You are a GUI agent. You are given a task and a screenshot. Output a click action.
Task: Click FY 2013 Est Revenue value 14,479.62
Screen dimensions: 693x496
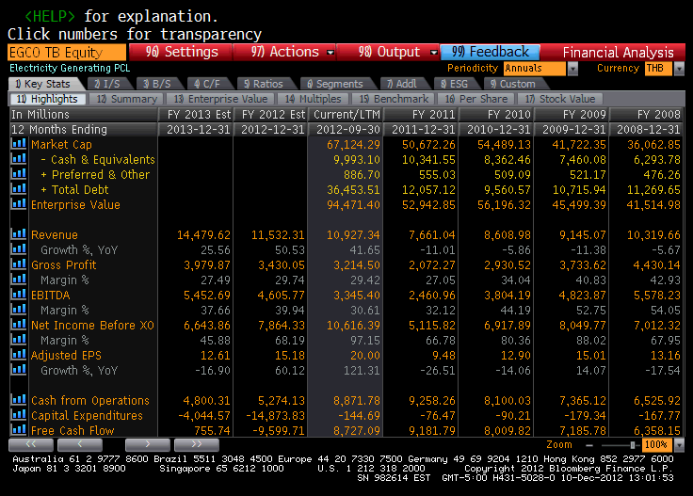[x=203, y=235]
